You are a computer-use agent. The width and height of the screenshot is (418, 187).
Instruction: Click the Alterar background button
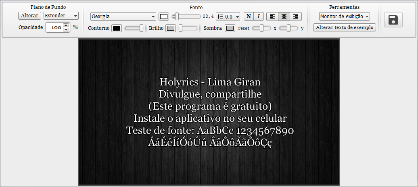[29, 16]
